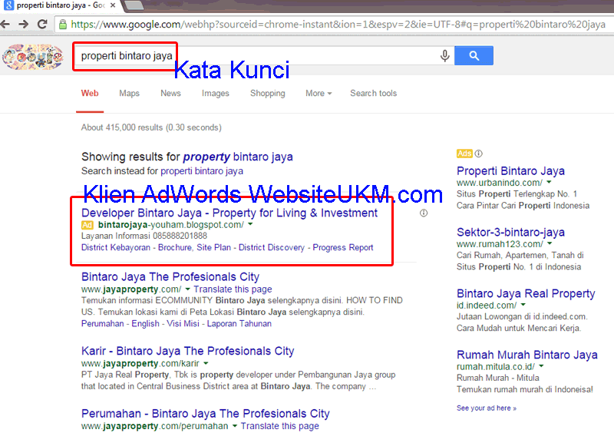This screenshot has height=433, width=614.
Task: Expand arrow beside jayaproperty.com/perumahan URL
Action: [235, 426]
